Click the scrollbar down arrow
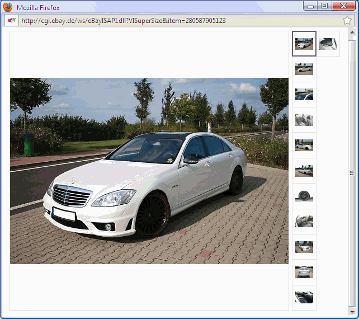359x319 pixels. [352, 311]
